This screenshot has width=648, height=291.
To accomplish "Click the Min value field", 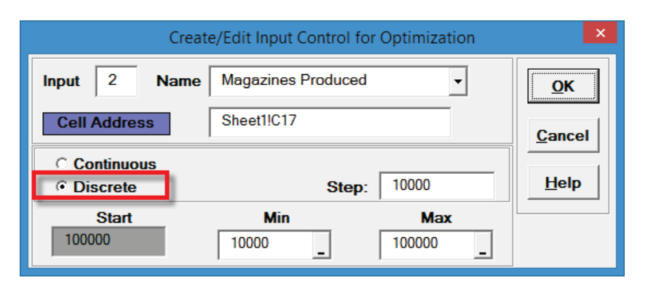I will click(x=265, y=244).
